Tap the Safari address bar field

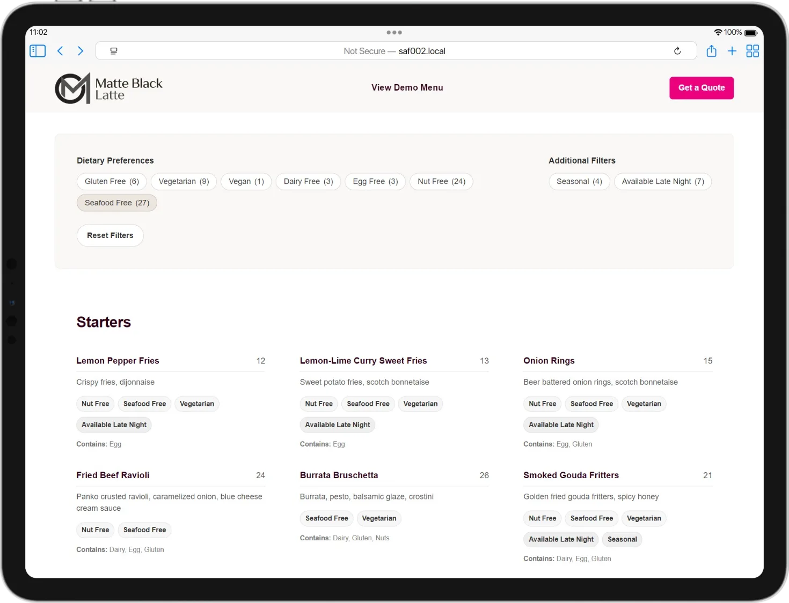[x=394, y=51]
